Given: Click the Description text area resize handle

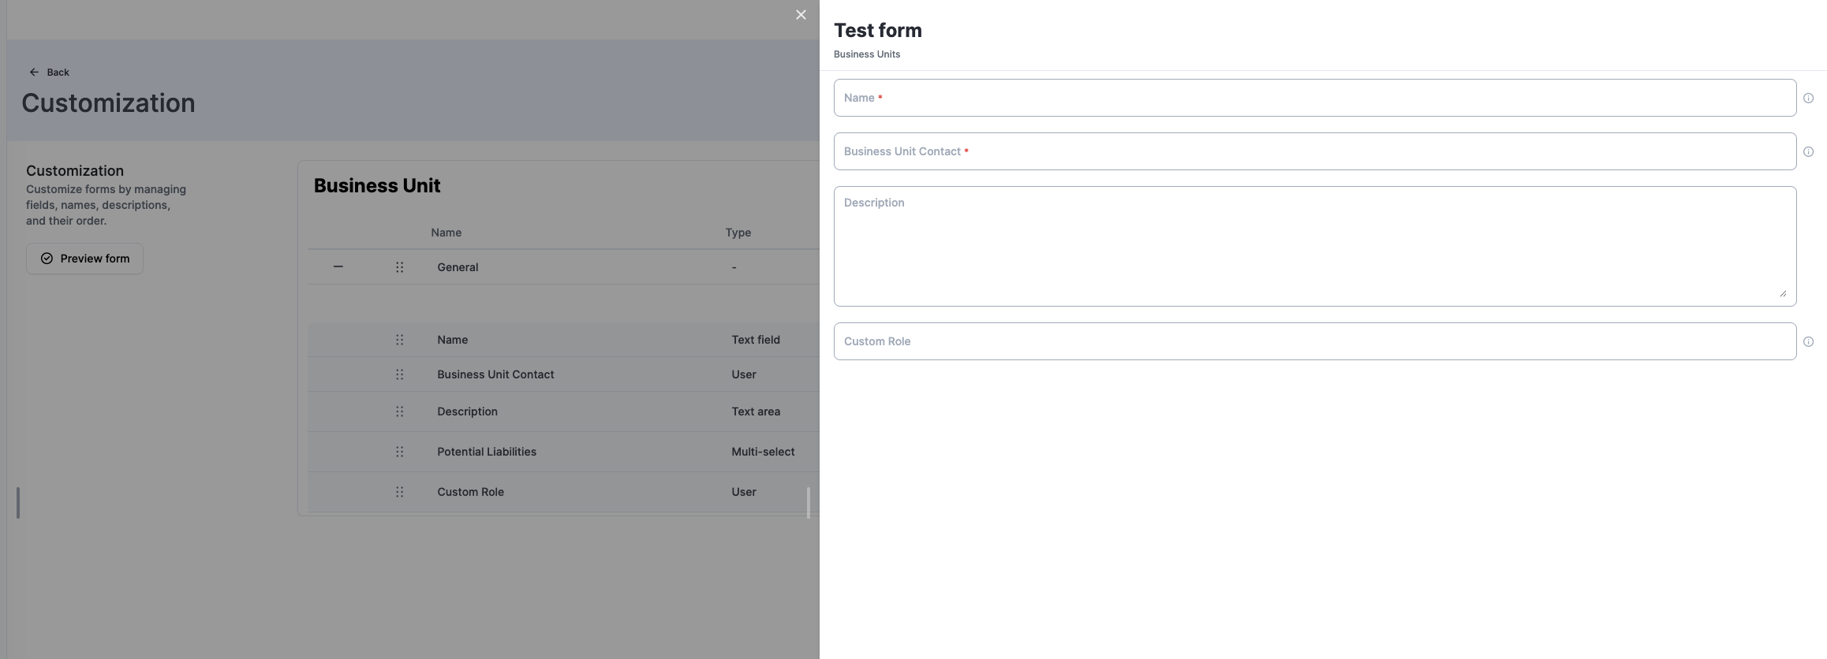Looking at the screenshot, I should [1783, 293].
